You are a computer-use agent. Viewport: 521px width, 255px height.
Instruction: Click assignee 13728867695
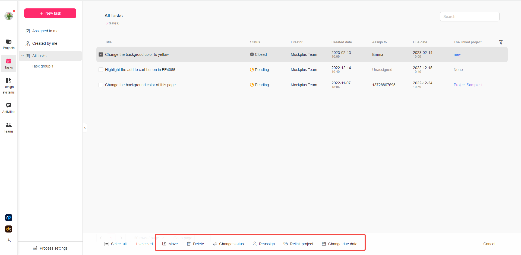[384, 85]
